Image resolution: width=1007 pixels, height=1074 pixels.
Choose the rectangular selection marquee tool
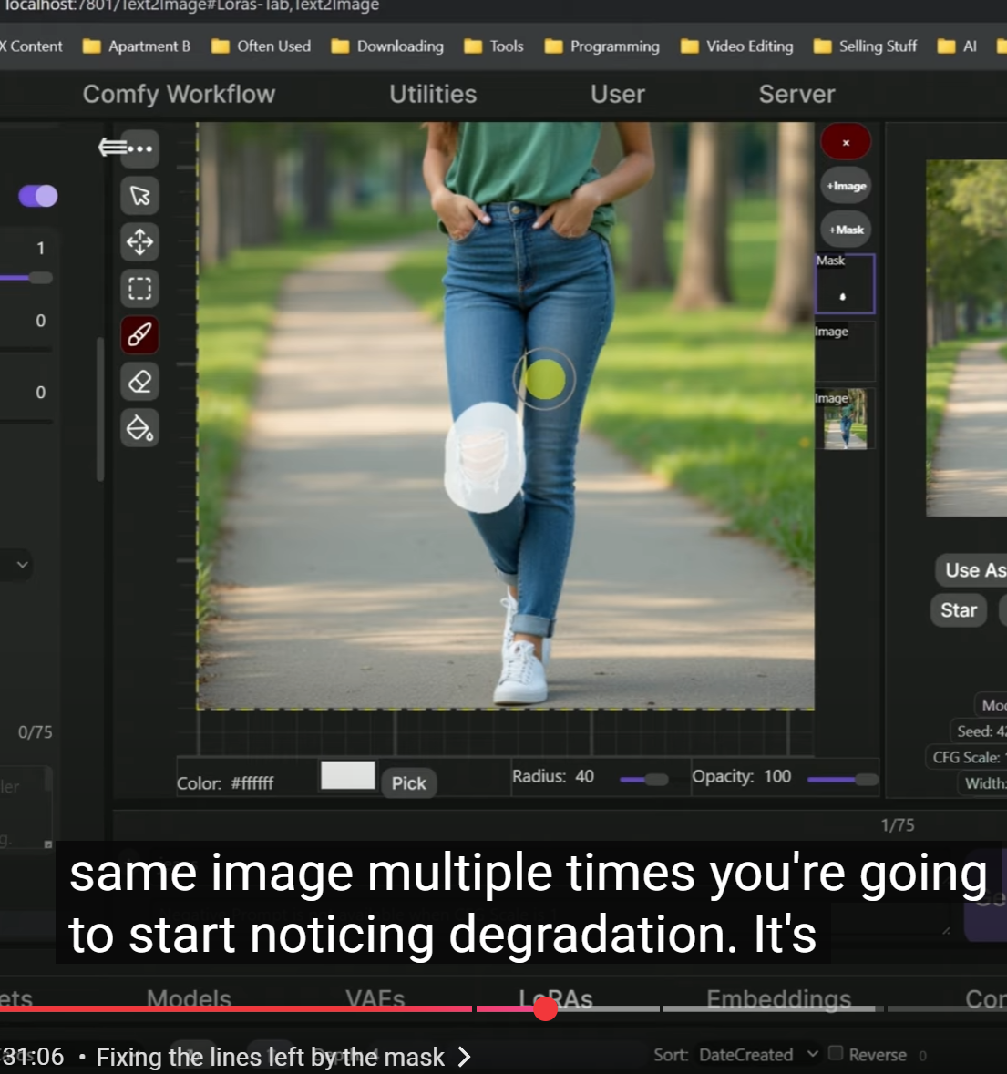(139, 289)
